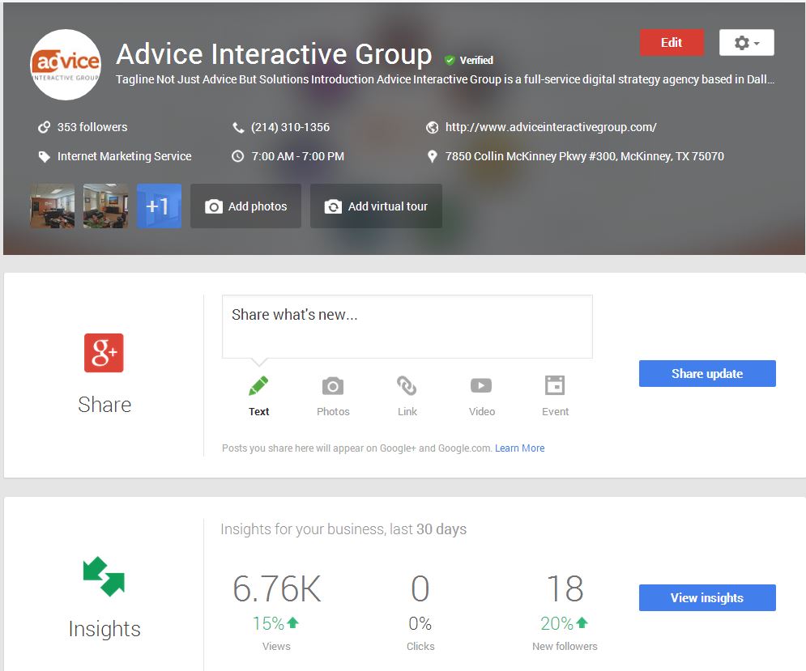
Task: Open the blue +1 photos thumbnail
Action: click(x=159, y=206)
